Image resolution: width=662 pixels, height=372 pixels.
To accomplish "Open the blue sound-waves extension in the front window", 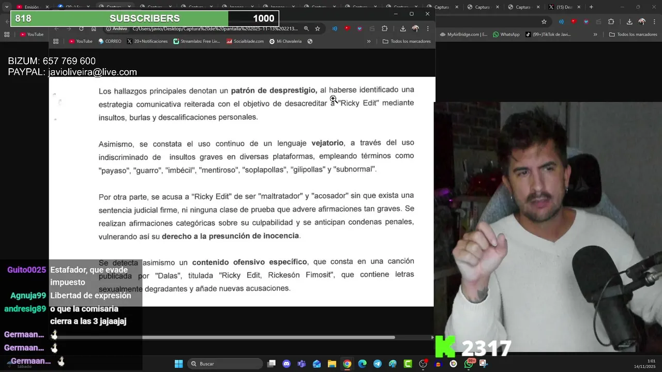I will tap(335, 29).
